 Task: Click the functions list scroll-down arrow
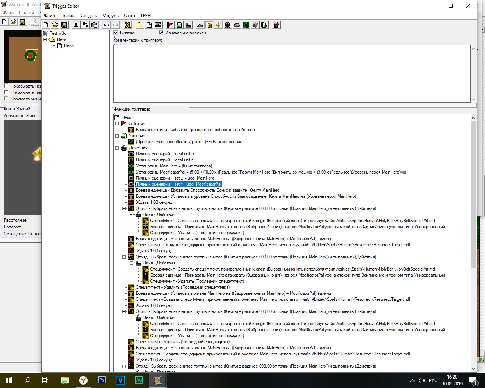473,369
